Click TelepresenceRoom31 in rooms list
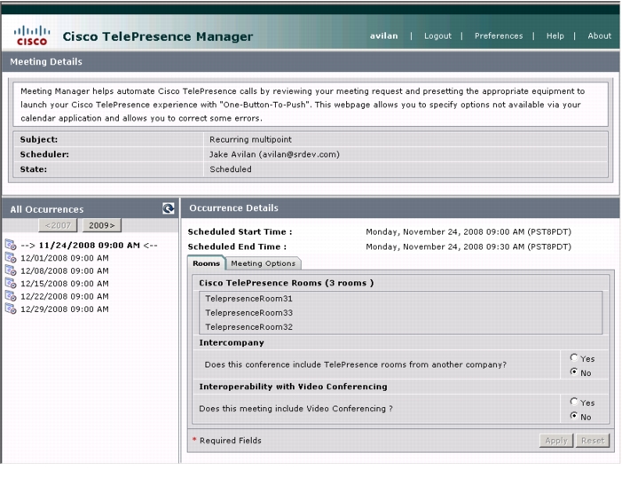Screen dimensions: 622x485 (x=248, y=299)
